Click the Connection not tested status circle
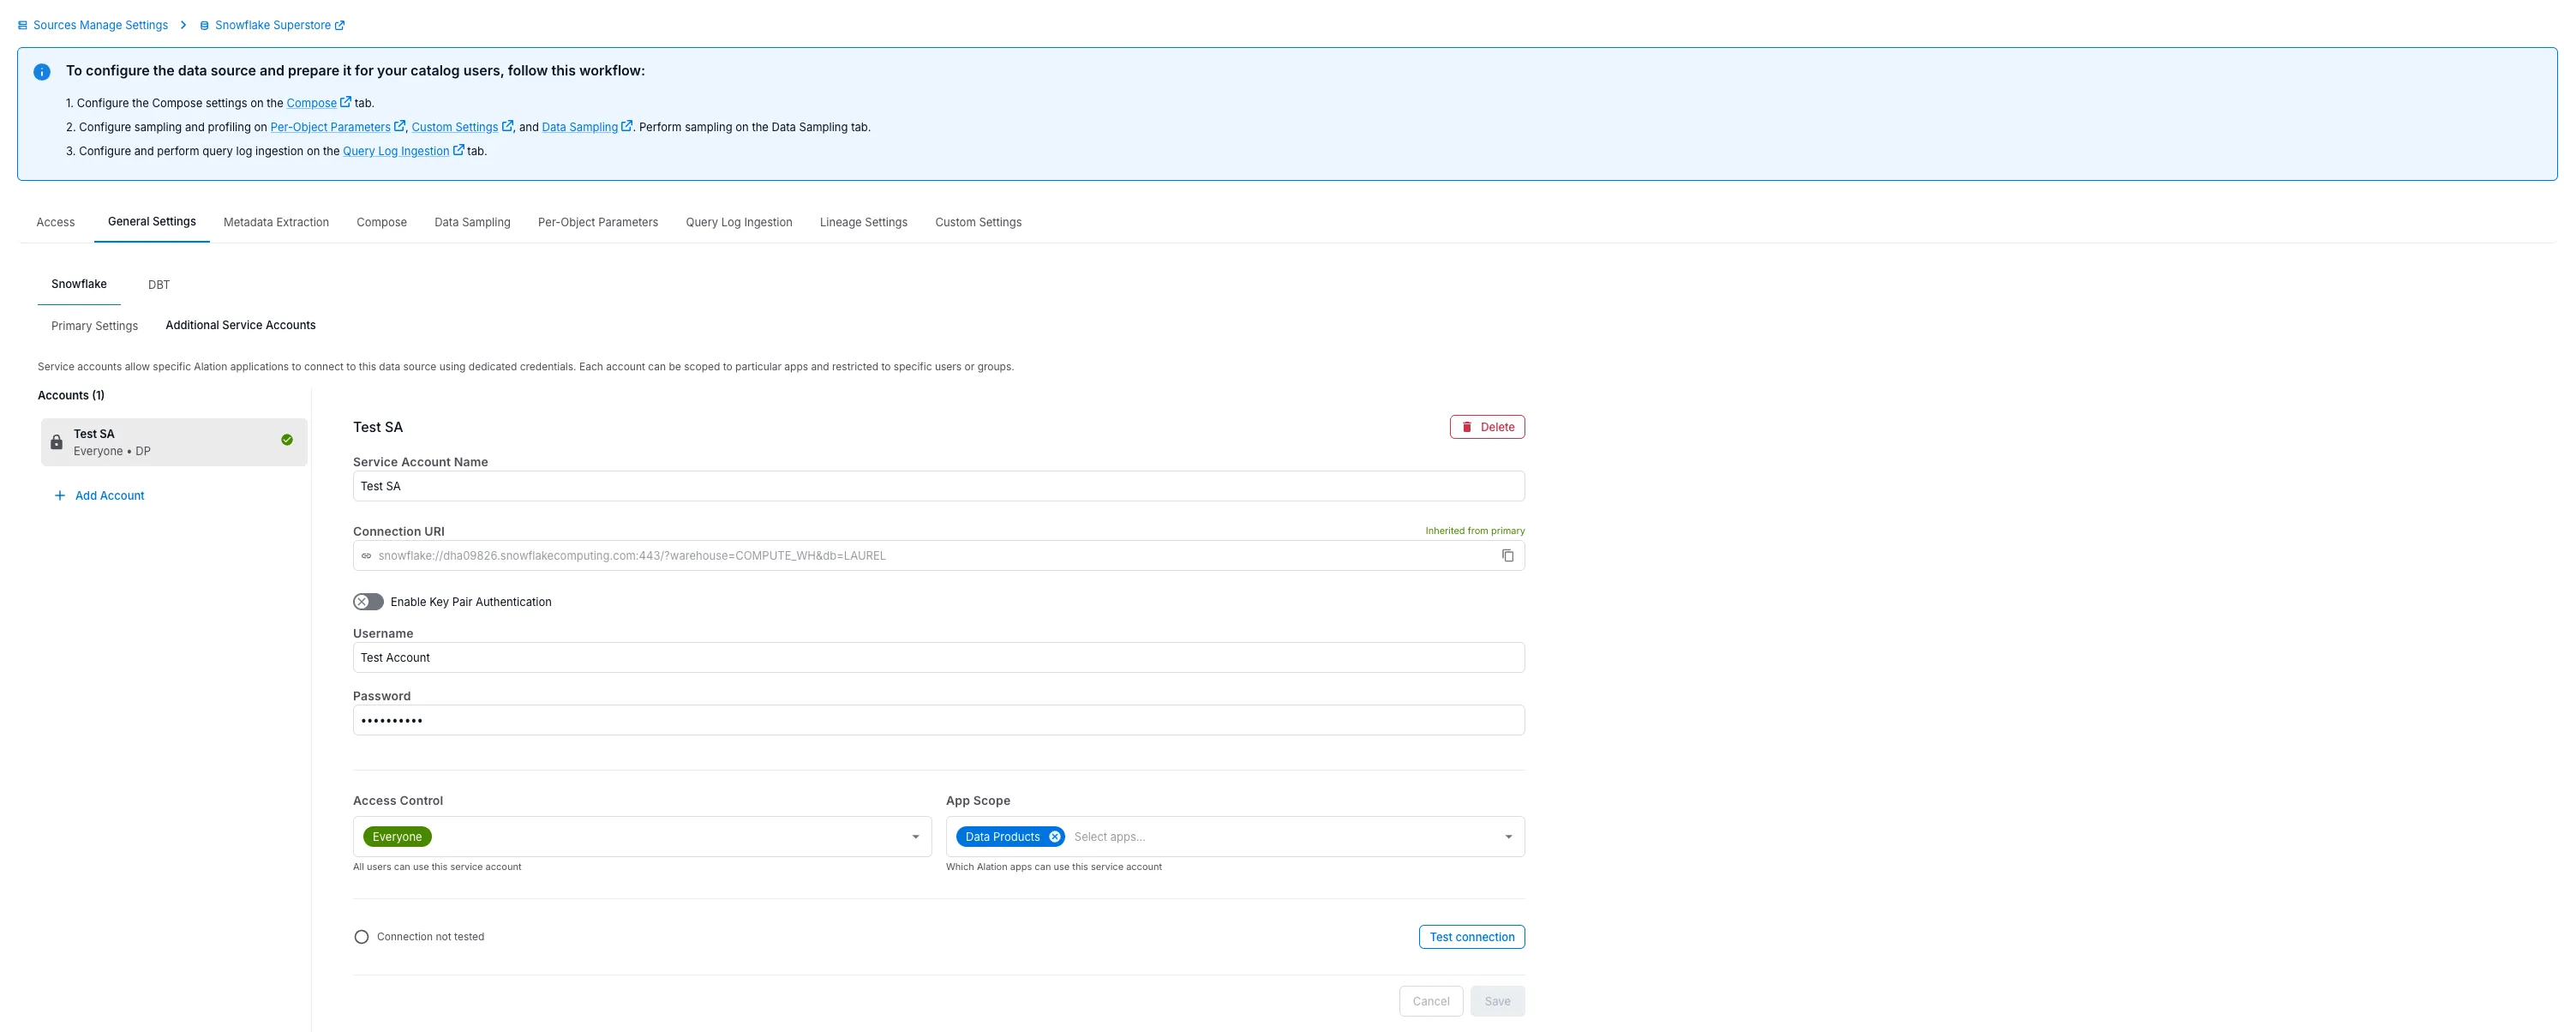Screen dimensions: 2576x1032 pyautogui.click(x=362, y=937)
